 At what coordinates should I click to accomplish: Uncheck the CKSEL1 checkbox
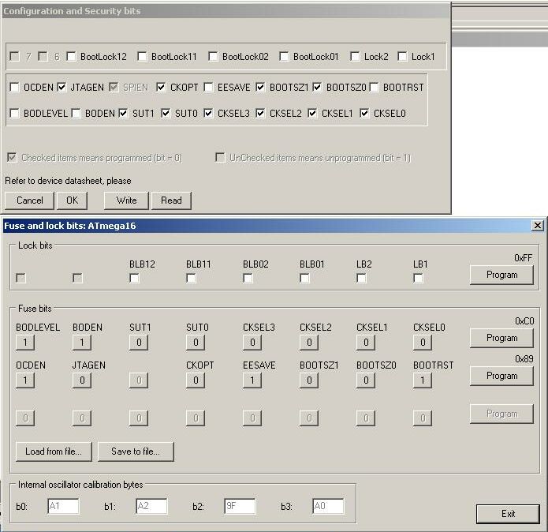313,114
